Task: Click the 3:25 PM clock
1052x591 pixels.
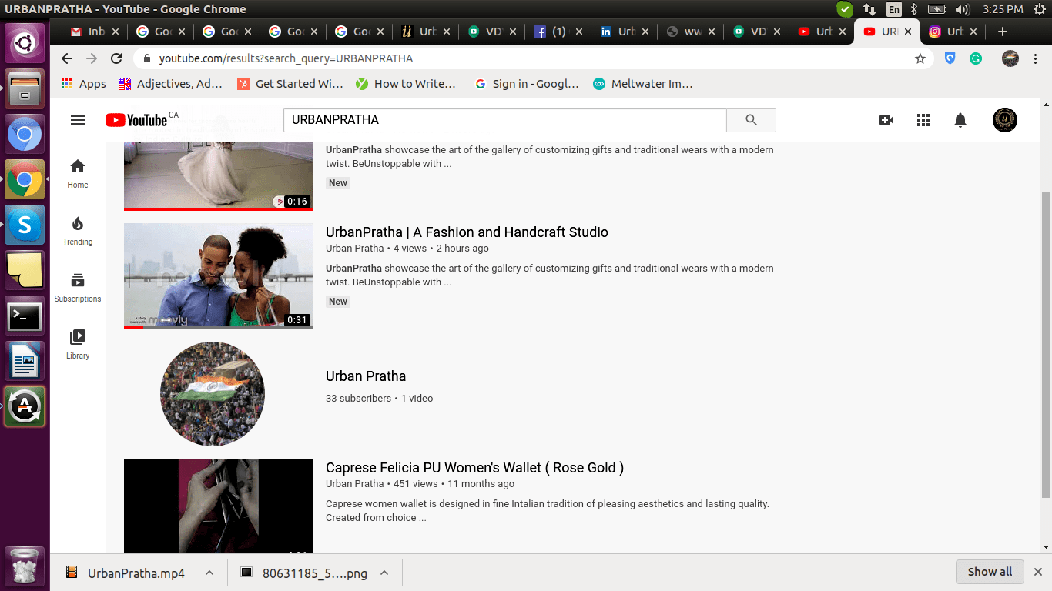Action: [1003, 9]
